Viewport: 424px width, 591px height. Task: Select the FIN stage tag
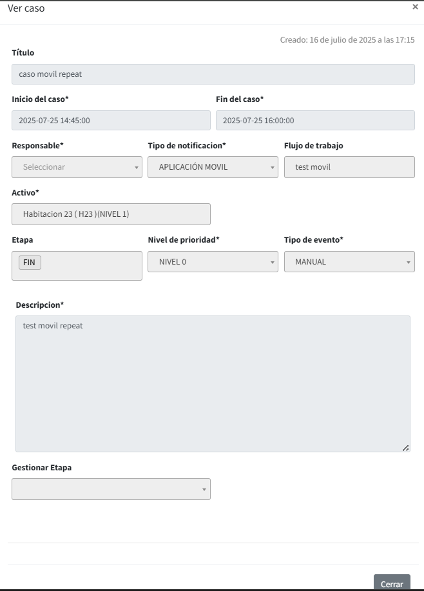tap(30, 263)
